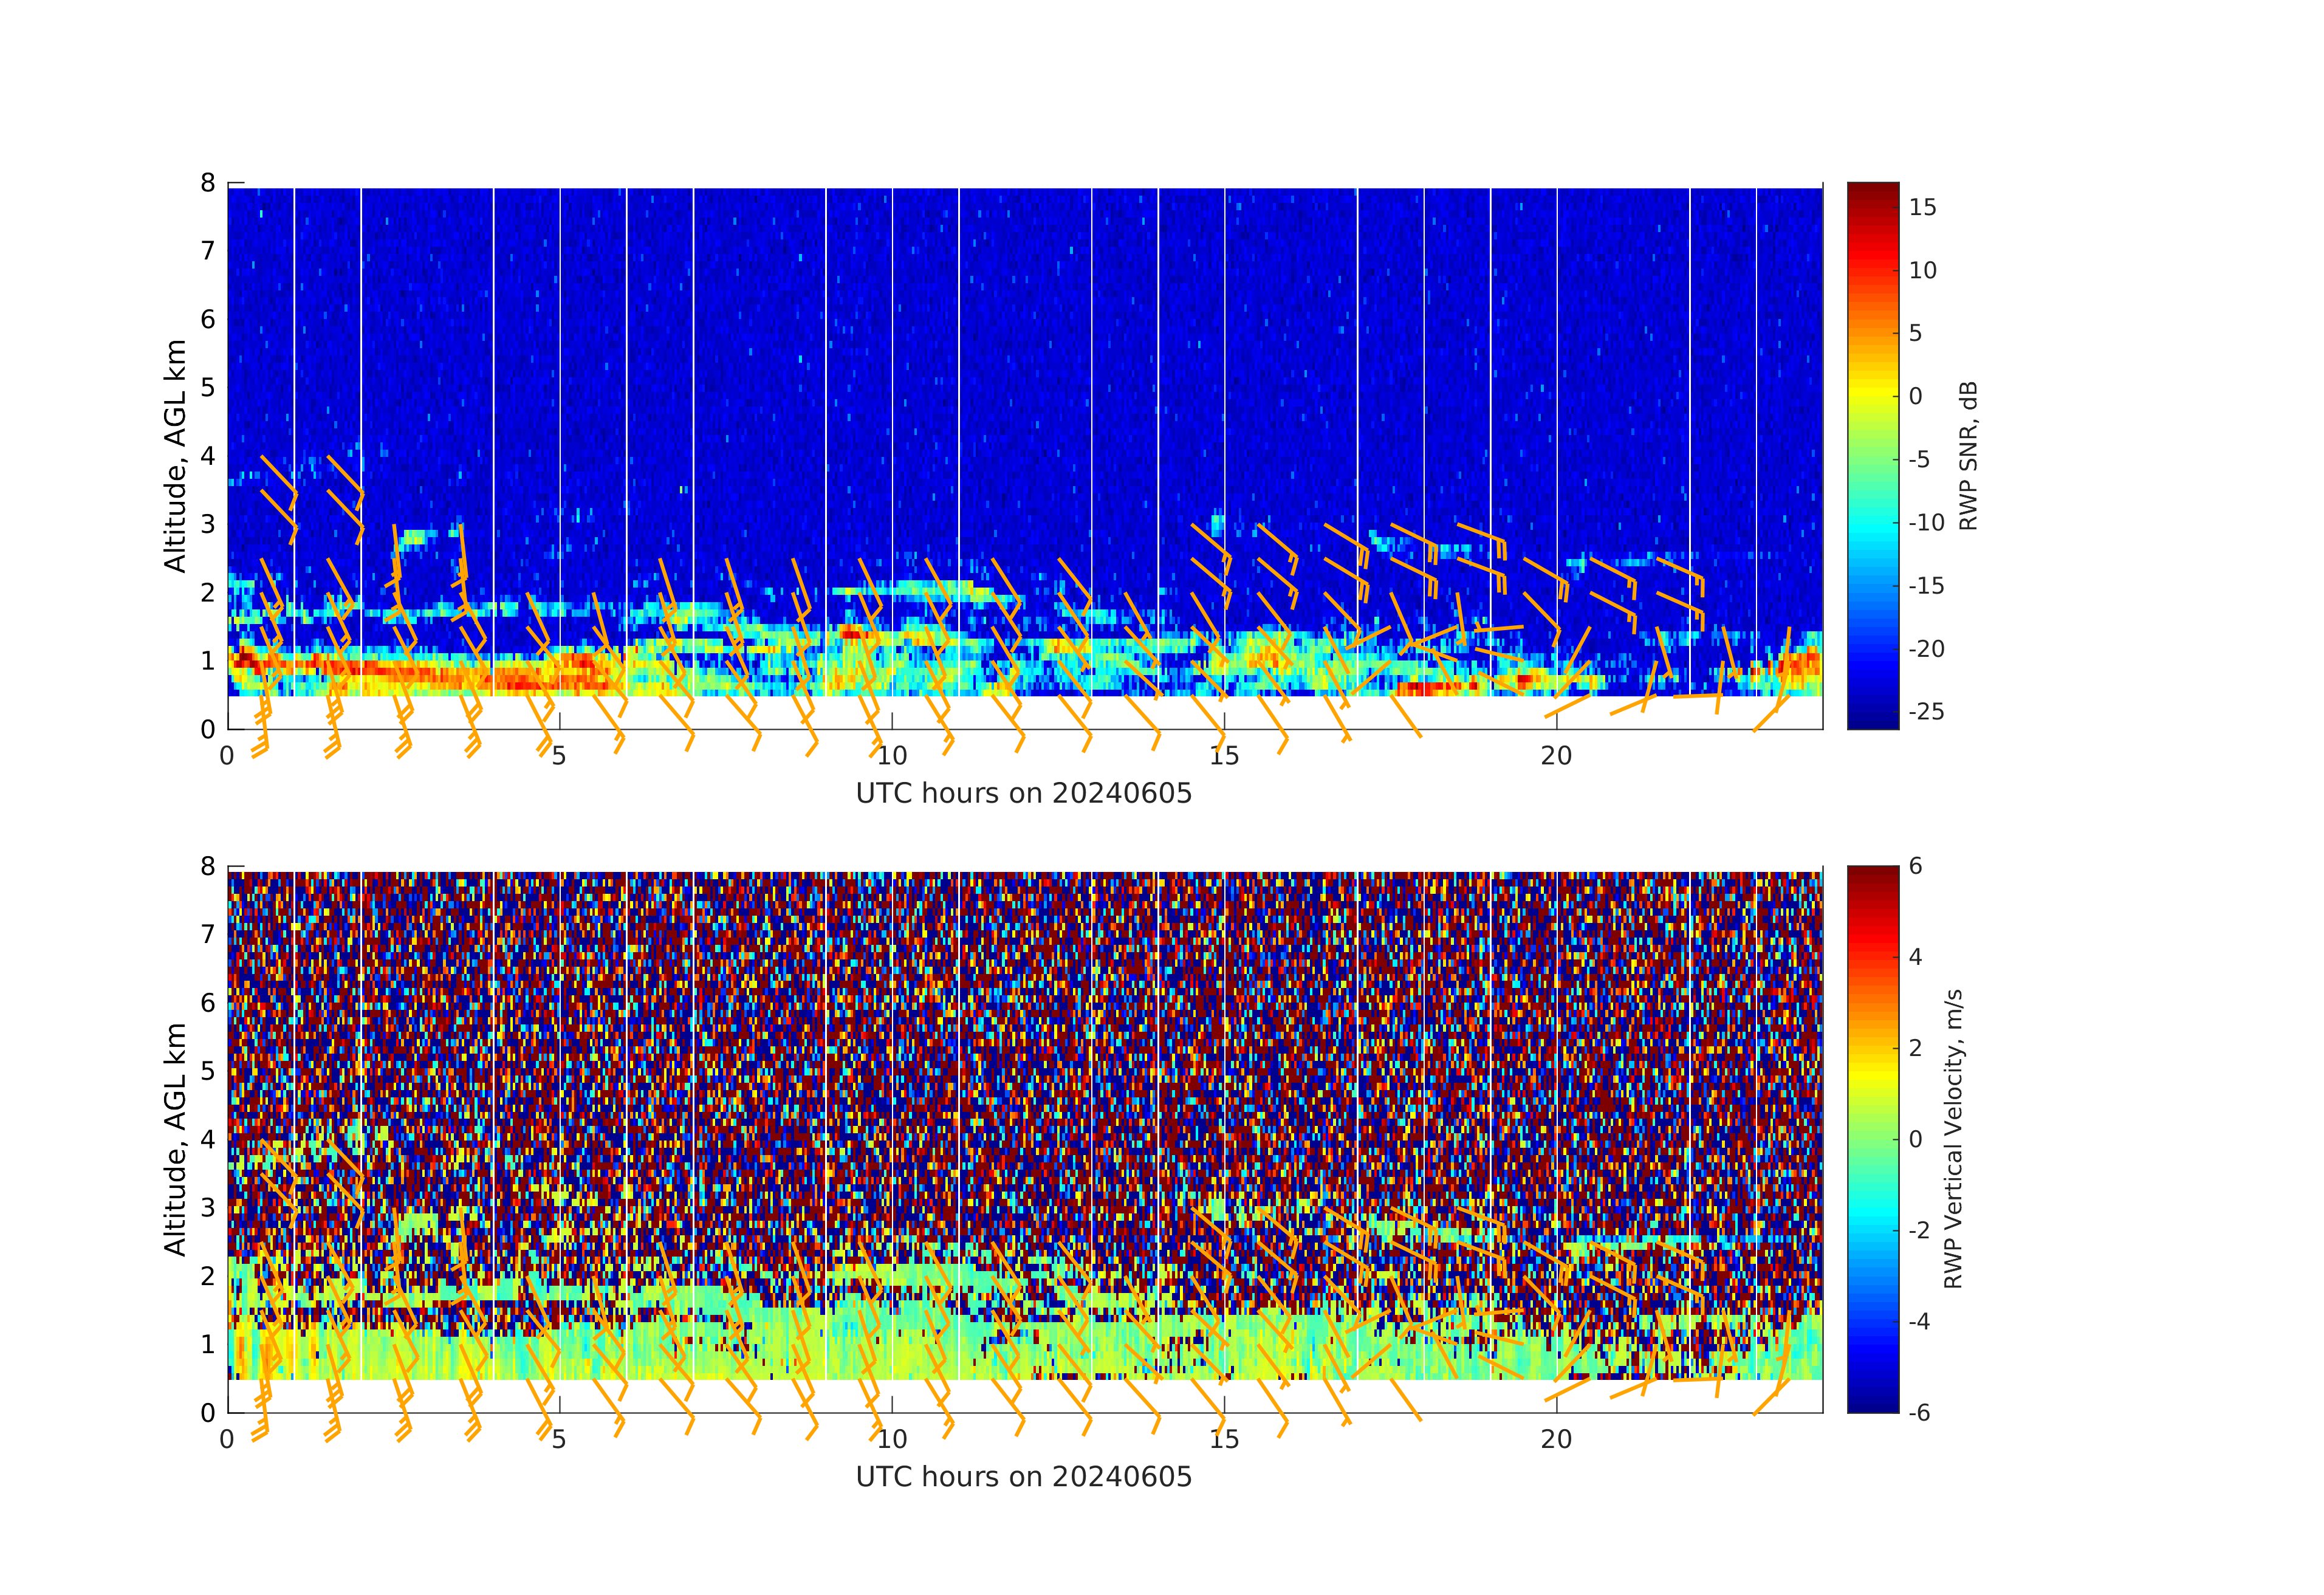Click the bottom plot x-axis label 'UTC hours on 20240605'

click(x=1023, y=1477)
